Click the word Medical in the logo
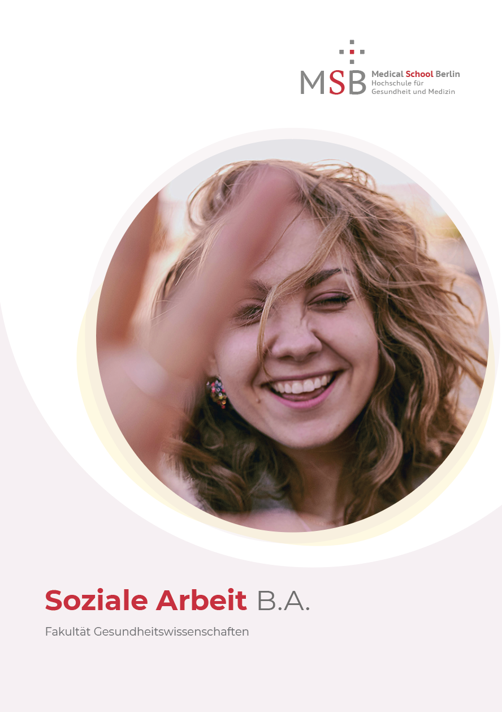 point(387,74)
